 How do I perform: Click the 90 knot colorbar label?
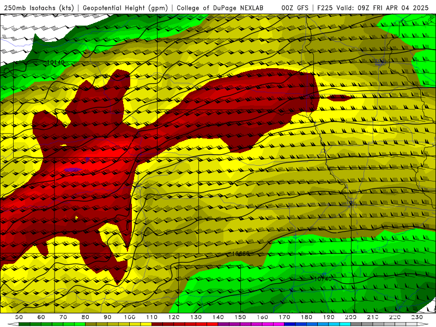(107, 317)
